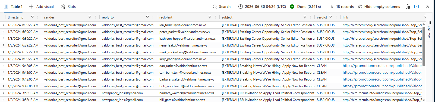
Task: Open the timestamp column filter
Action: pyautogui.click(x=32, y=17)
